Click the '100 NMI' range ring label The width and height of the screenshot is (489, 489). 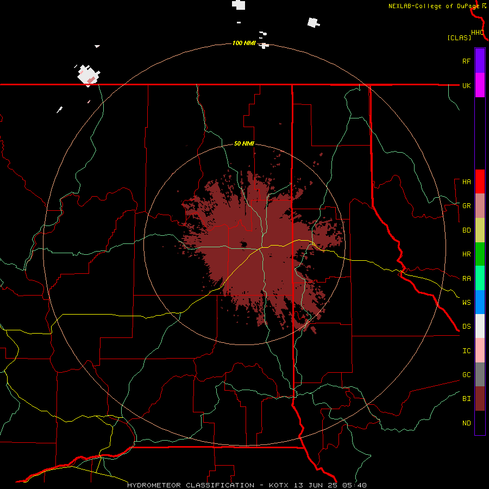click(x=244, y=43)
